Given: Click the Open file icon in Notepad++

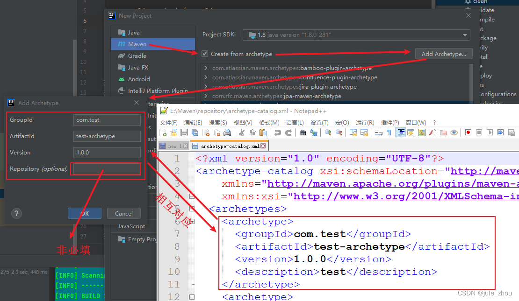Looking at the screenshot, I should 173,133.
